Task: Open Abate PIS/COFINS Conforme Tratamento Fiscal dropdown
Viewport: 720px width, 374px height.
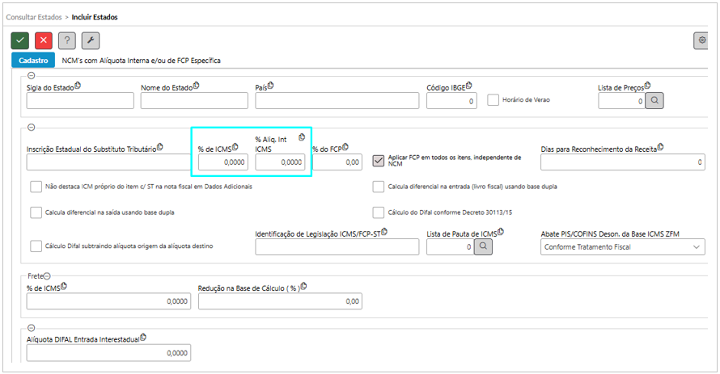Action: pyautogui.click(x=622, y=247)
